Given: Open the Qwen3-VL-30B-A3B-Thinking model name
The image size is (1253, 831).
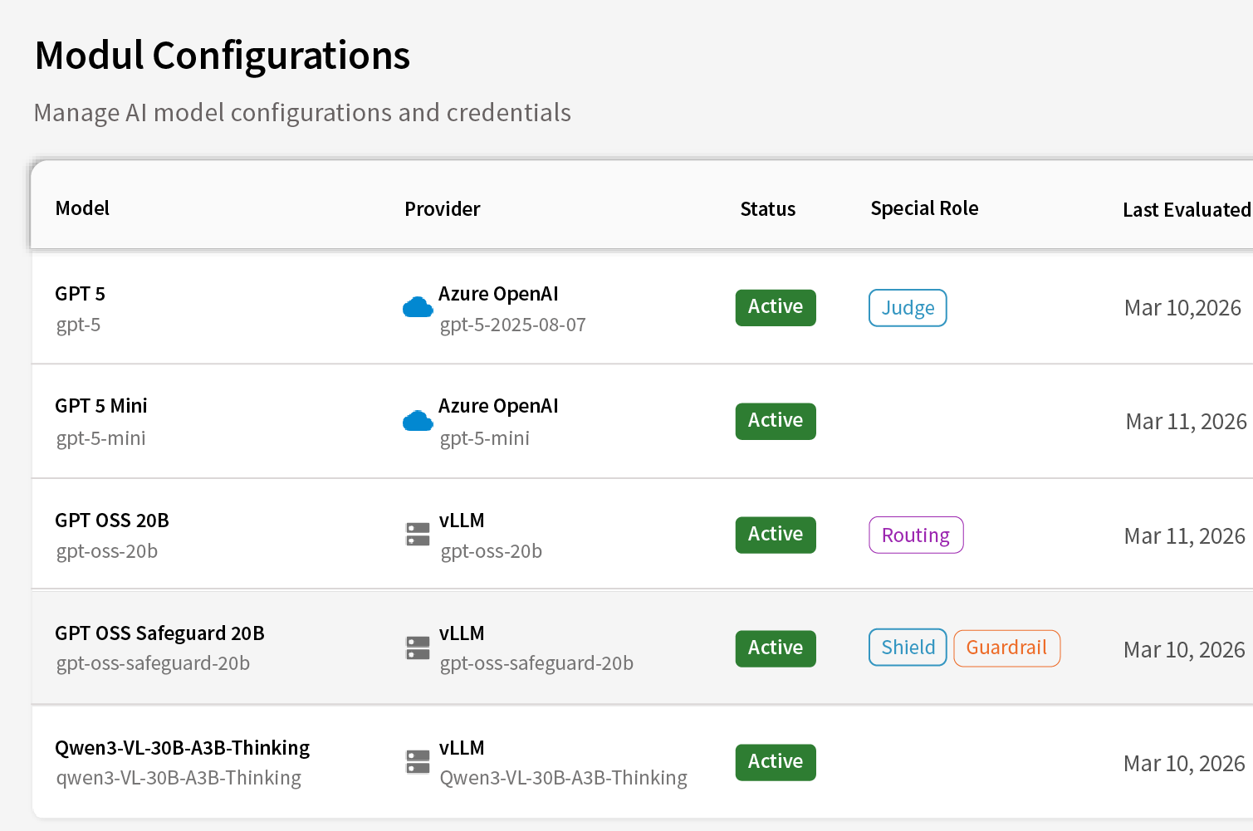Looking at the screenshot, I should (182, 748).
